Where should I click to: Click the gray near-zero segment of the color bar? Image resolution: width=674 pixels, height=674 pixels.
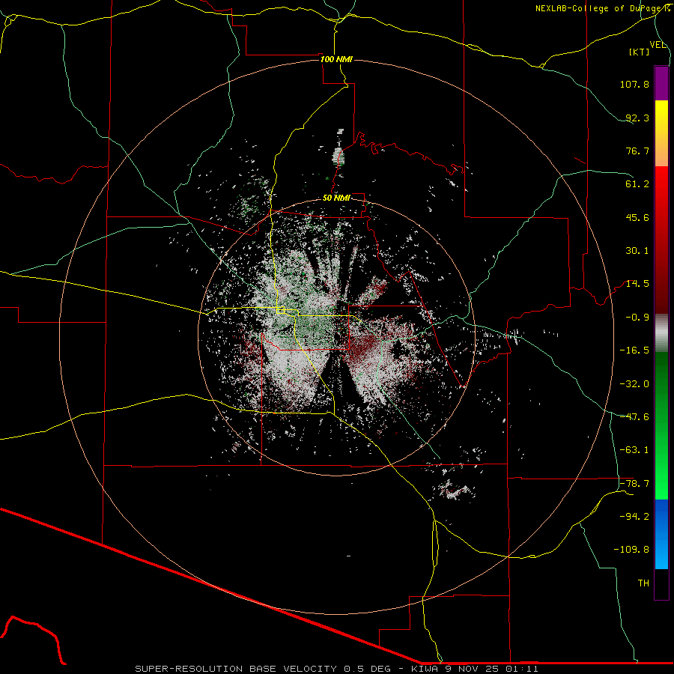click(661, 333)
